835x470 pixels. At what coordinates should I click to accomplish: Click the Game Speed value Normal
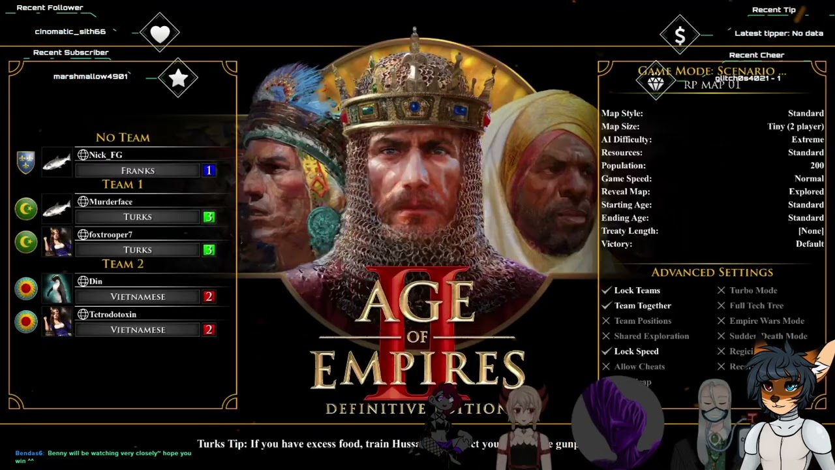point(809,179)
